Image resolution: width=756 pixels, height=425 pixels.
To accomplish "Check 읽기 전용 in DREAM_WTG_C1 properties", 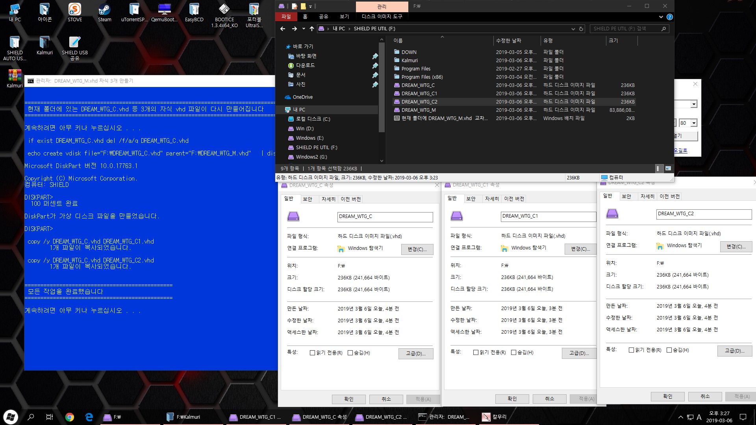I will (476, 353).
